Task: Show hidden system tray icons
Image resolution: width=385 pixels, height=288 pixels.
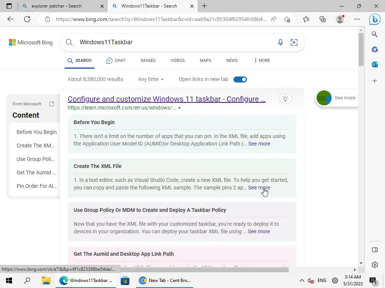Action: pos(302,280)
